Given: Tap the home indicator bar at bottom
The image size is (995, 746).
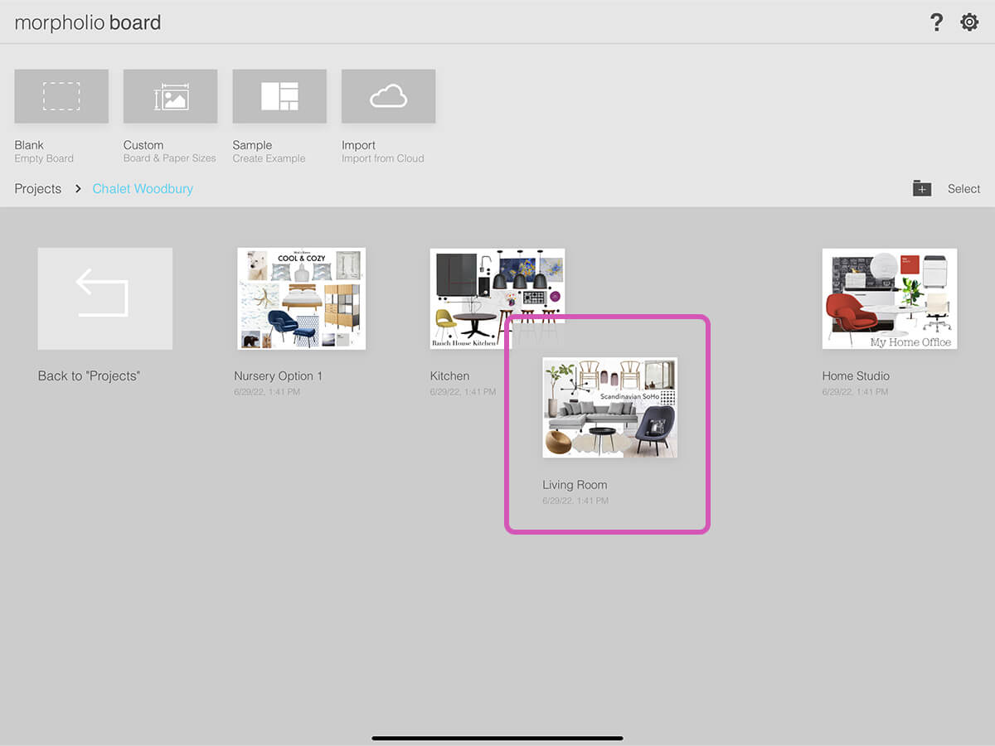Looking at the screenshot, I should pos(498,738).
